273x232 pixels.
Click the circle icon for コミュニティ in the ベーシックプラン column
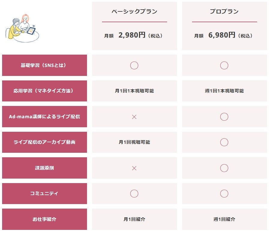(x=134, y=194)
